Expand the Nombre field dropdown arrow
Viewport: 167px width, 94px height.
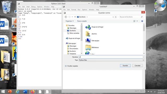click(x=143, y=57)
